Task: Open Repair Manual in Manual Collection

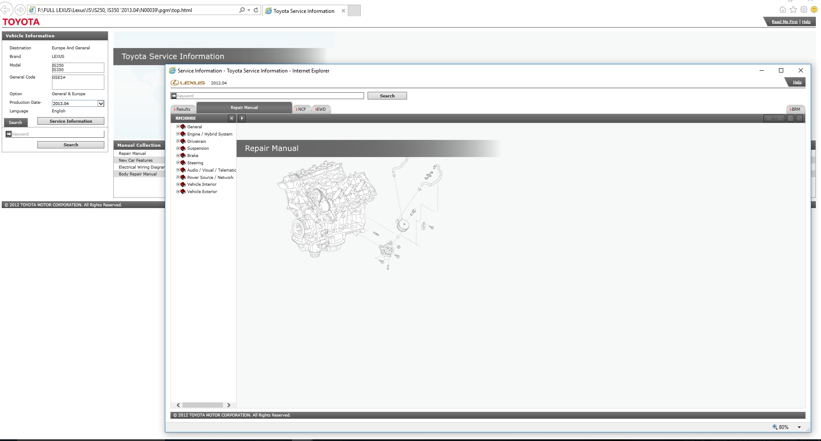Action: [132, 154]
